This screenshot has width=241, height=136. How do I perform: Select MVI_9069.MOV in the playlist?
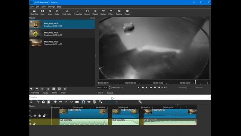click(x=62, y=24)
